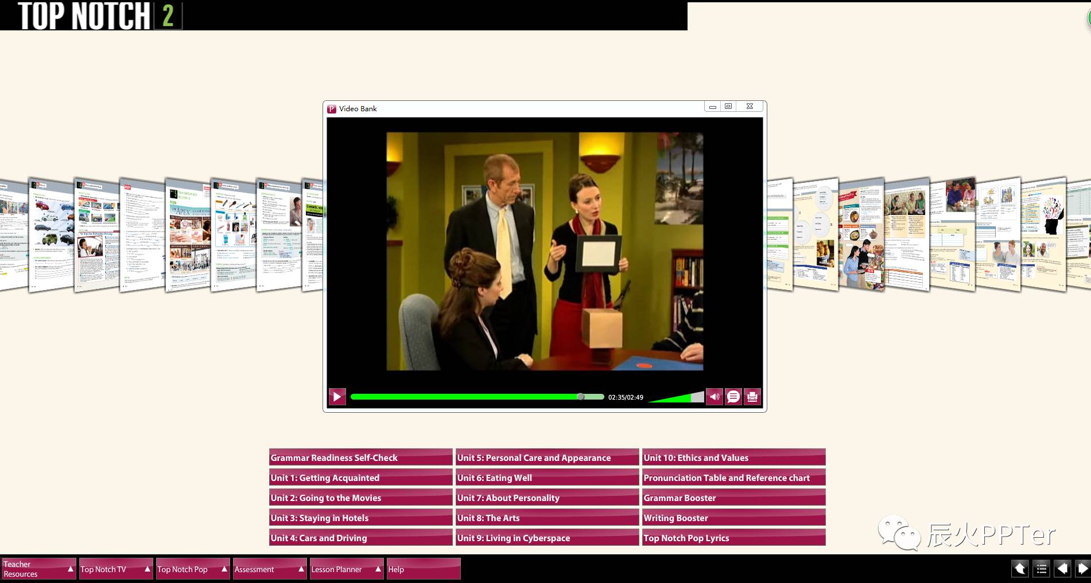Click the Video Bank title bar app icon
This screenshot has width=1091, height=583.
point(332,109)
